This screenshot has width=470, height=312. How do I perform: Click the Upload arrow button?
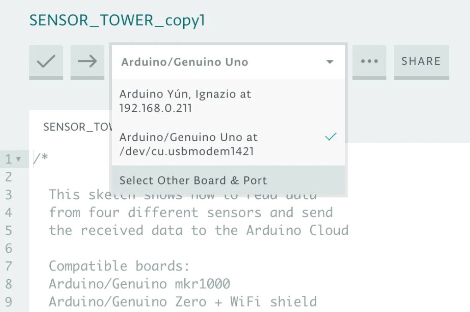pyautogui.click(x=87, y=61)
